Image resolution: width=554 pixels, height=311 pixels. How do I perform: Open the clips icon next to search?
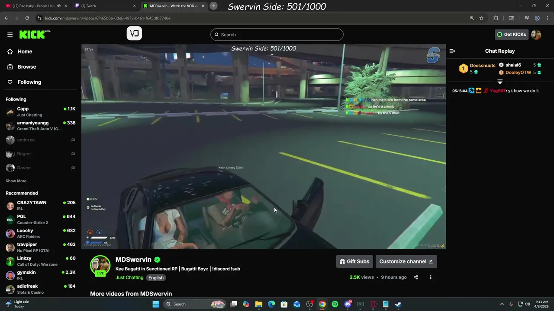click(x=134, y=33)
